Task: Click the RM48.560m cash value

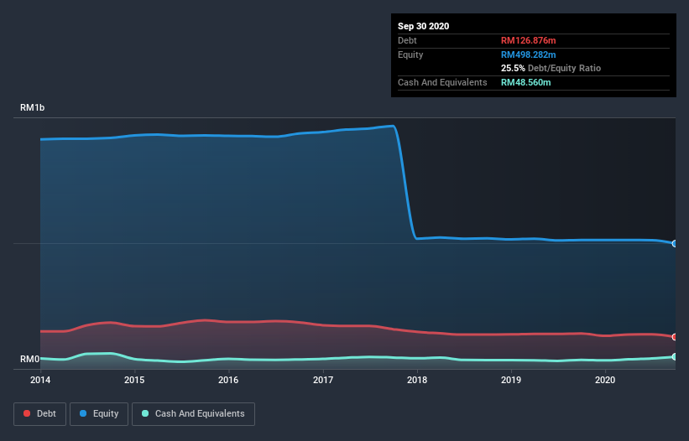Action: 526,82
